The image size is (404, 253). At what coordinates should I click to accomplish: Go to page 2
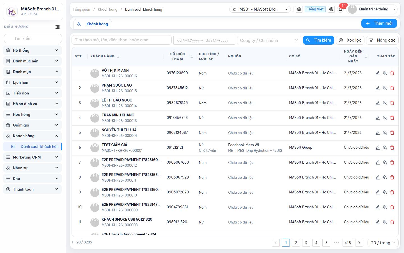(296, 243)
